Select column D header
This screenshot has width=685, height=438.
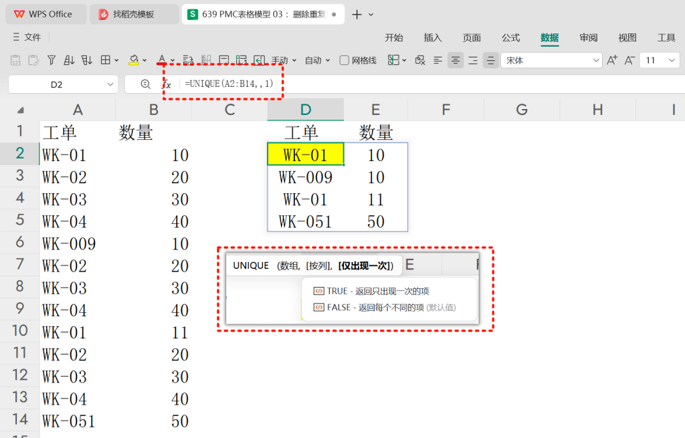point(306,110)
